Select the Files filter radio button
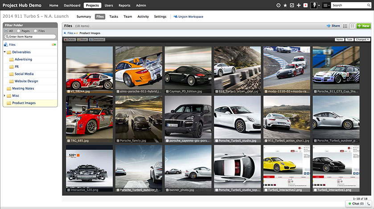The image size is (374, 209). click(36, 31)
